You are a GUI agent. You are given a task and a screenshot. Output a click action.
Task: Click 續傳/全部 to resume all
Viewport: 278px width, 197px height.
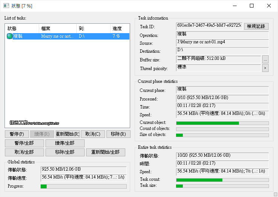coord(65,143)
